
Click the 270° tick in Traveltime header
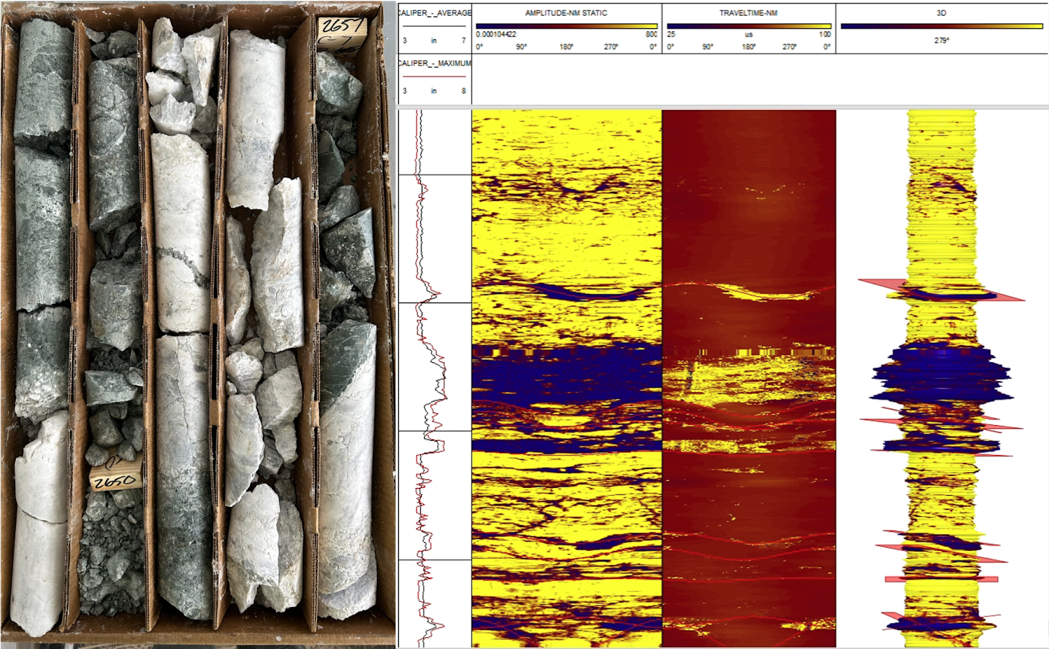click(x=789, y=47)
